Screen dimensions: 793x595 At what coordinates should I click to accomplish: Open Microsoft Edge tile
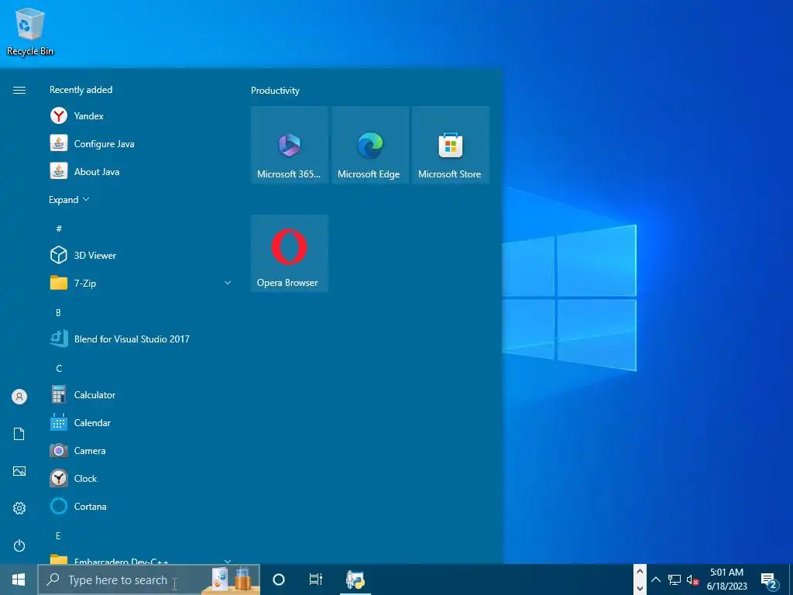coord(369,145)
